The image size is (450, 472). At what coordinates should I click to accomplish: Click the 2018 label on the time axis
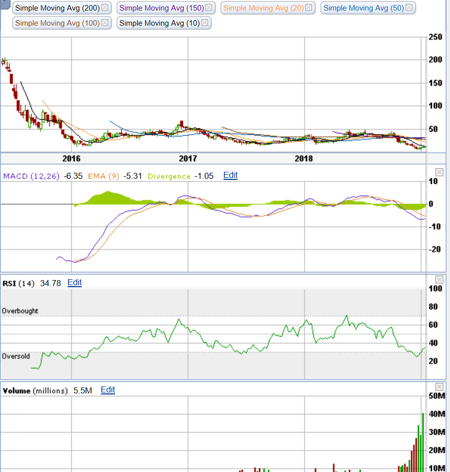(x=304, y=159)
